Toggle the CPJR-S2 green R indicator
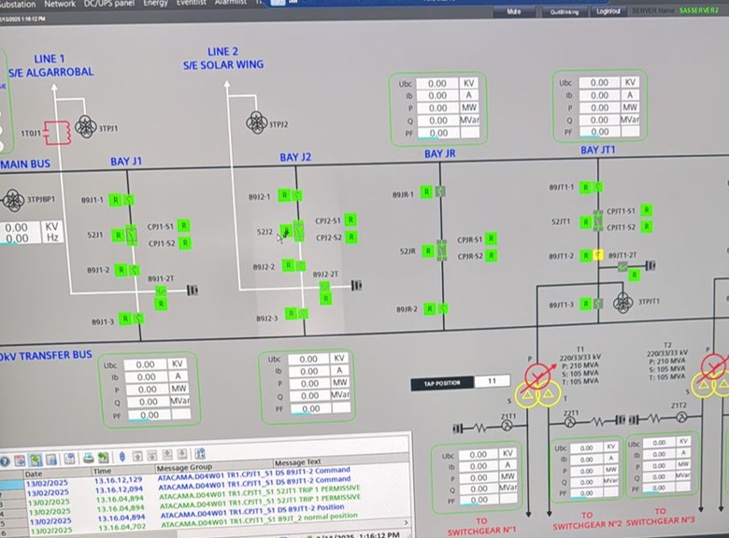 click(493, 255)
